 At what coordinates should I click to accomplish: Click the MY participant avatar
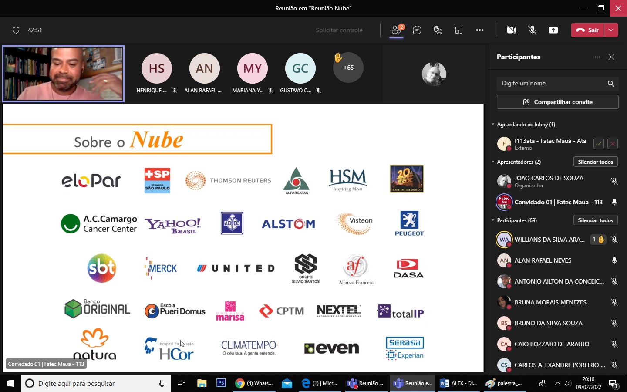[253, 68]
